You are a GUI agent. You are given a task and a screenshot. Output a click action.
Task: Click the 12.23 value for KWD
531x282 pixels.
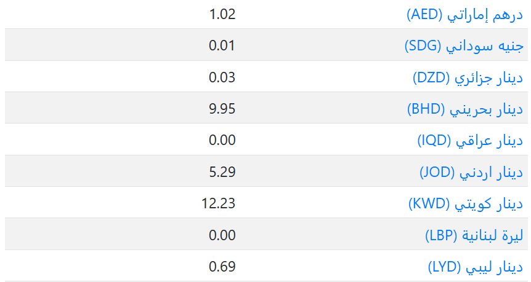pyautogui.click(x=219, y=204)
